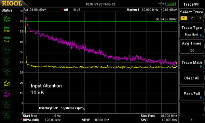Click the Peak detector status icon
This screenshot has height=123, width=205.
[x=7, y=19]
